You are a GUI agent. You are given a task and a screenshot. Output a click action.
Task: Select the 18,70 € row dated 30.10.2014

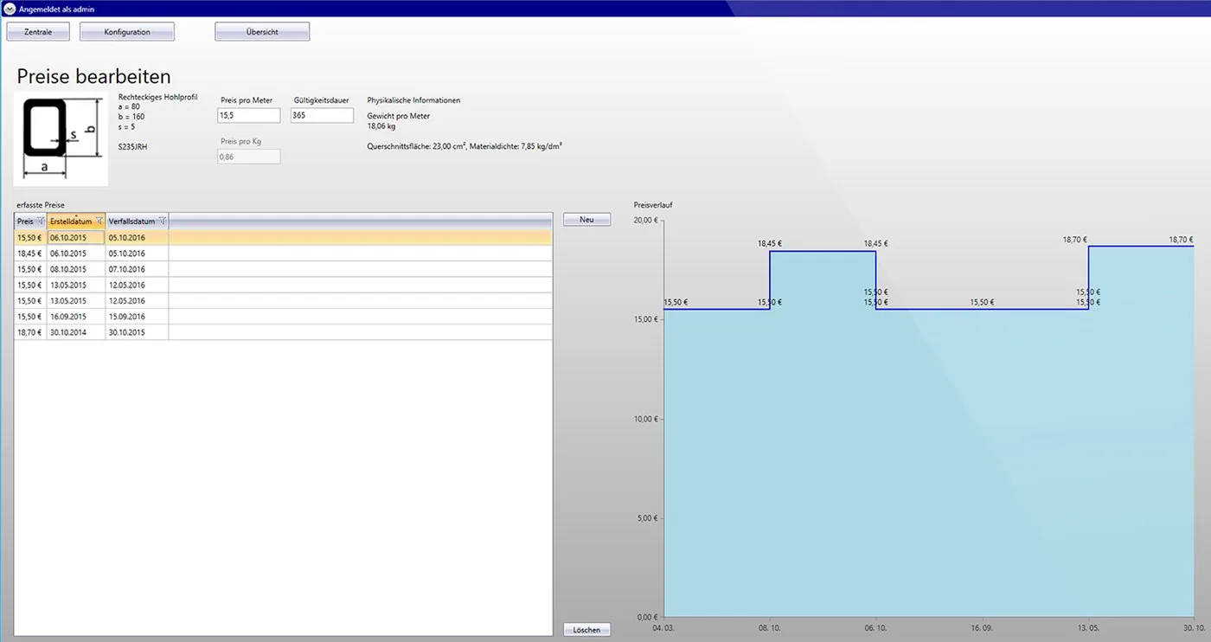(x=284, y=332)
